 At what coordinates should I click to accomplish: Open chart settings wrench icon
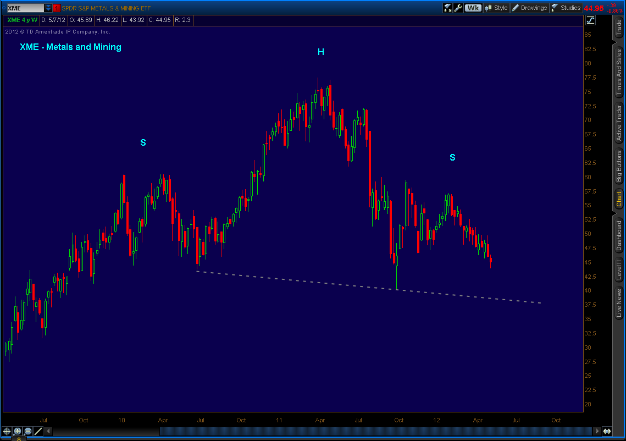point(458,8)
